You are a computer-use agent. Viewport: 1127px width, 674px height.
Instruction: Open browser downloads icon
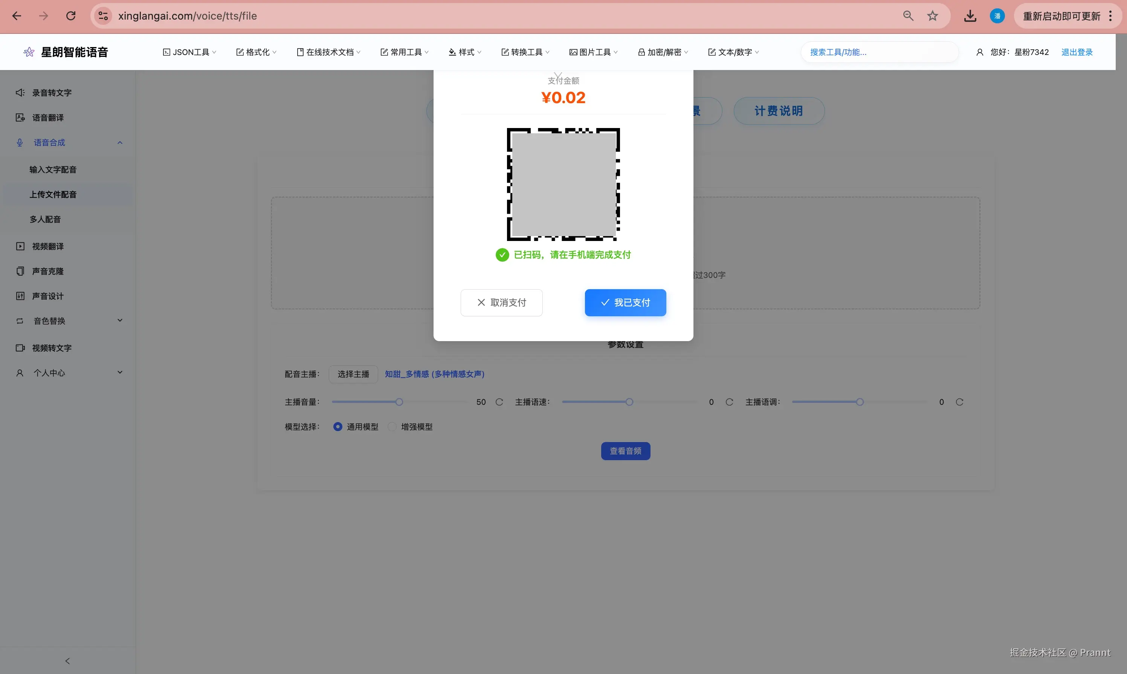tap(970, 16)
